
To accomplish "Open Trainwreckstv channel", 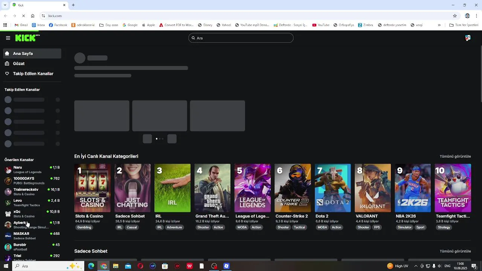I will pos(32,192).
